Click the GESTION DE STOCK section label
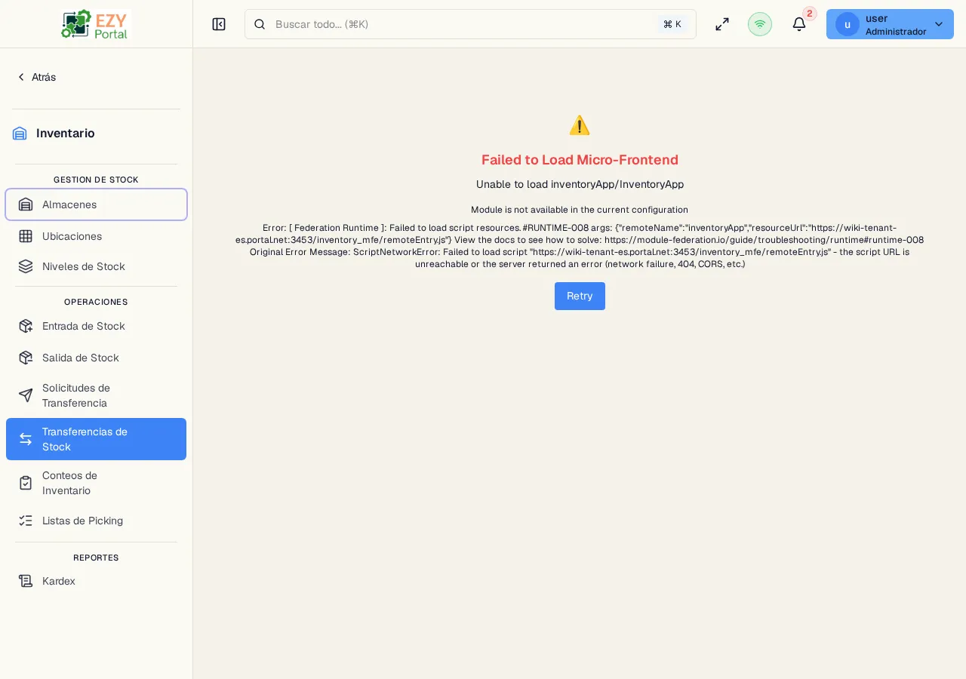Viewport: 966px width, 679px height. [96, 180]
